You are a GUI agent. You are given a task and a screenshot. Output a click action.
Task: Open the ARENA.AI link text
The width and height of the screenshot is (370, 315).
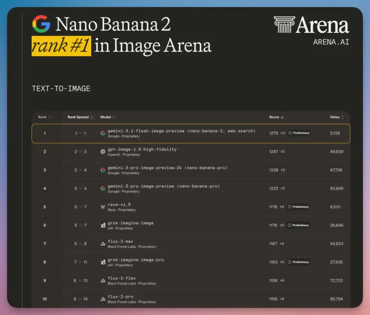pyautogui.click(x=331, y=42)
